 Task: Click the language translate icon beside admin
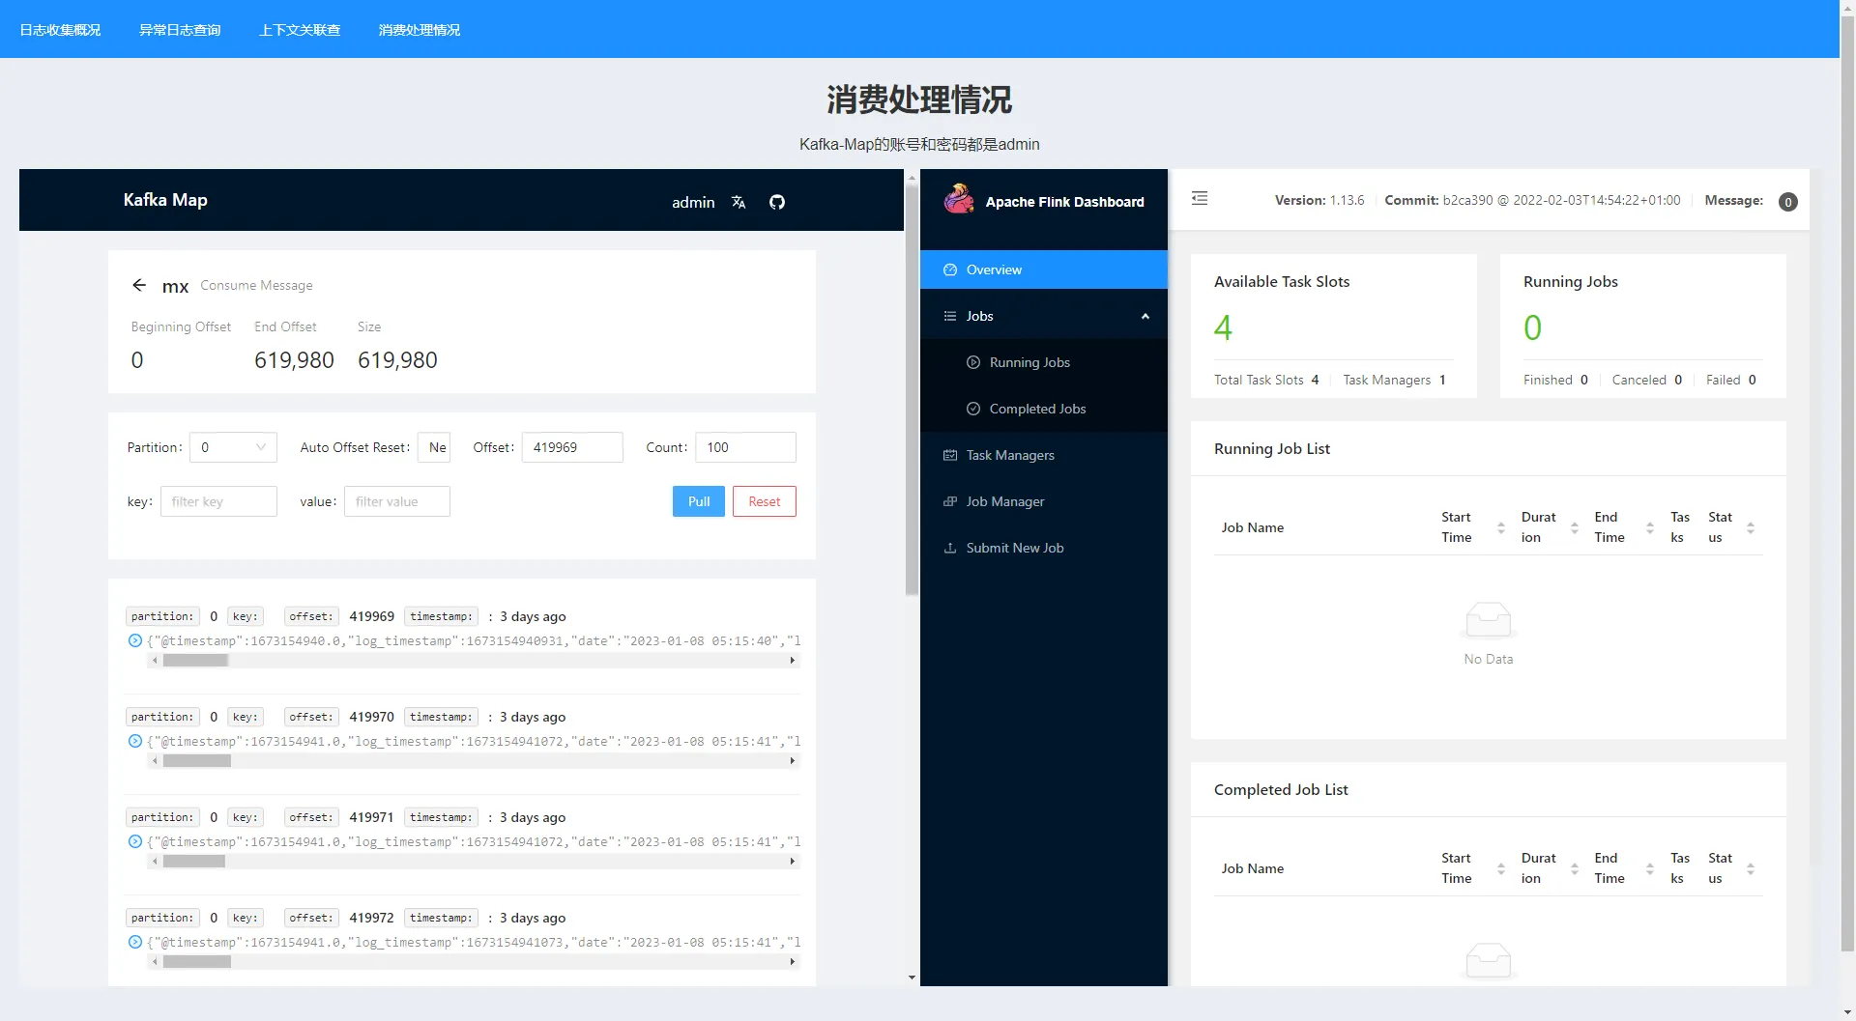pos(739,202)
